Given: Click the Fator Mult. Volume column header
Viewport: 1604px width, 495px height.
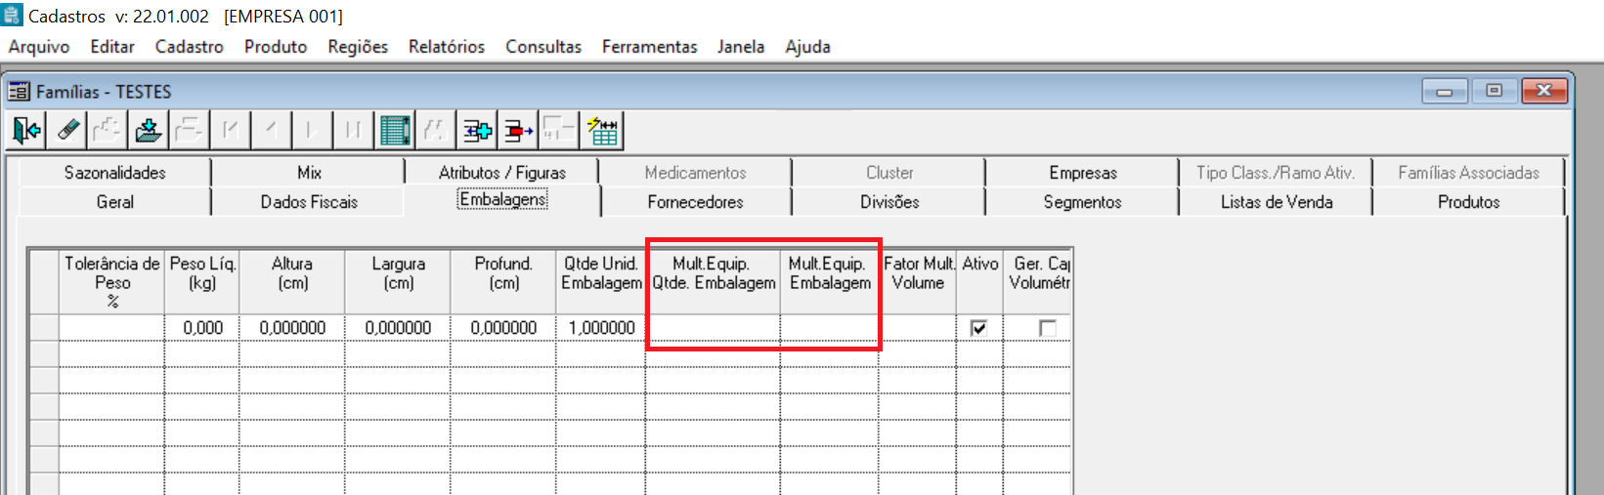Looking at the screenshot, I should click(918, 282).
